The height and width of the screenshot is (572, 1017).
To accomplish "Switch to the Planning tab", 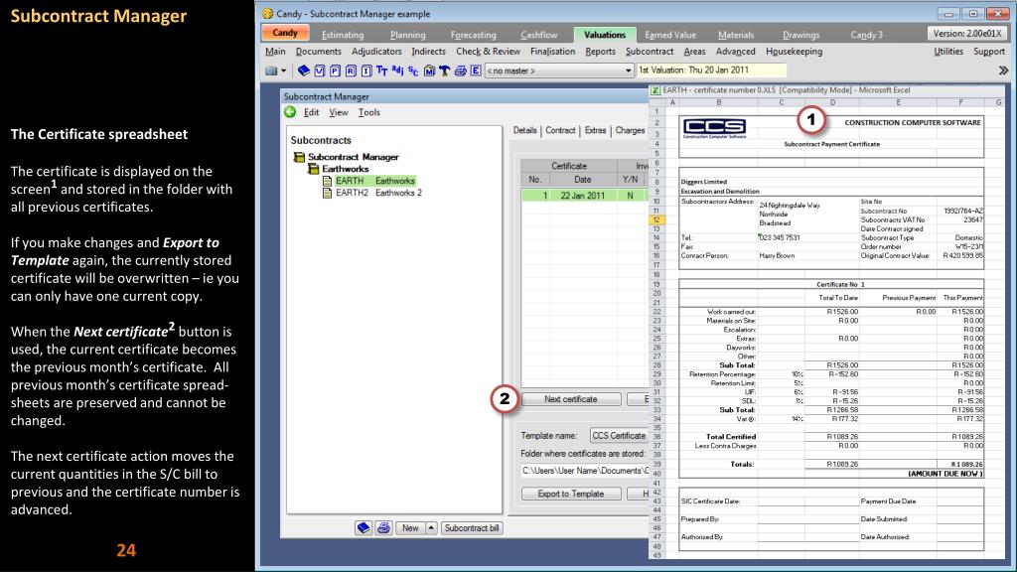I will pyautogui.click(x=408, y=35).
